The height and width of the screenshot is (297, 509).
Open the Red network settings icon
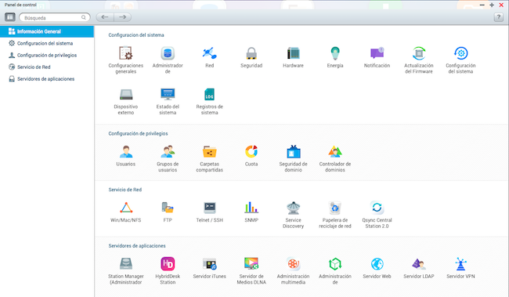(x=209, y=53)
